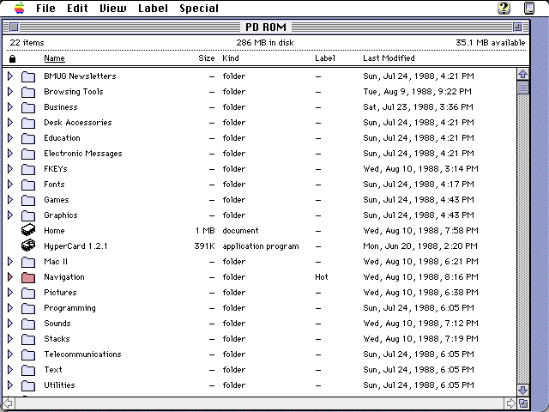Select the Browsing Tools folder icon
This screenshot has height=412, width=549.
(x=28, y=92)
